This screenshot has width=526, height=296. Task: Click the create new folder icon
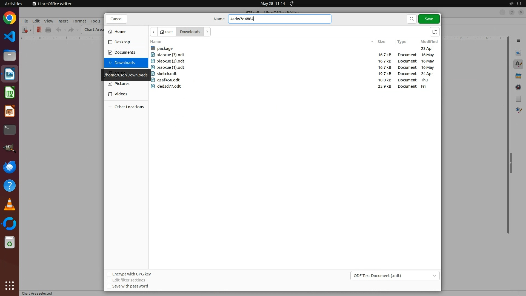click(434, 32)
